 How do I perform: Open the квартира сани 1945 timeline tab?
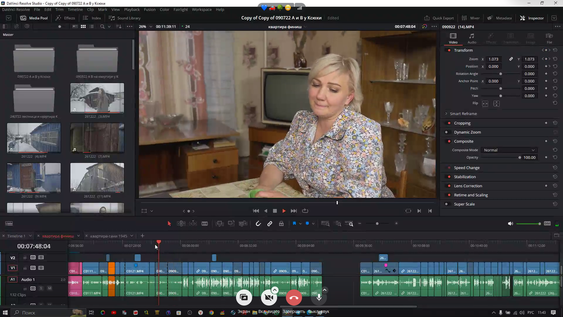point(109,236)
